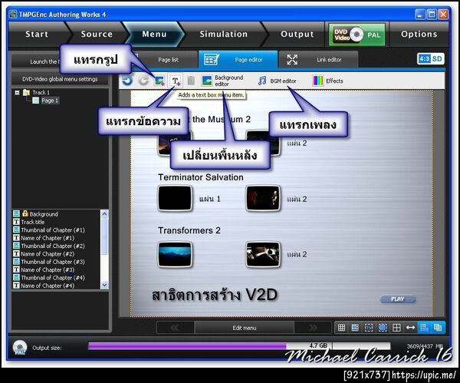Click the safe area frame icon
The image size is (460, 383).
coord(369,328)
